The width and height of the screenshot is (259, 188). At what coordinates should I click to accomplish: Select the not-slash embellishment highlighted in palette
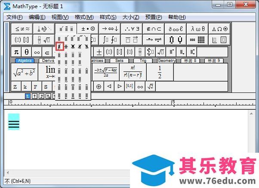59,46
